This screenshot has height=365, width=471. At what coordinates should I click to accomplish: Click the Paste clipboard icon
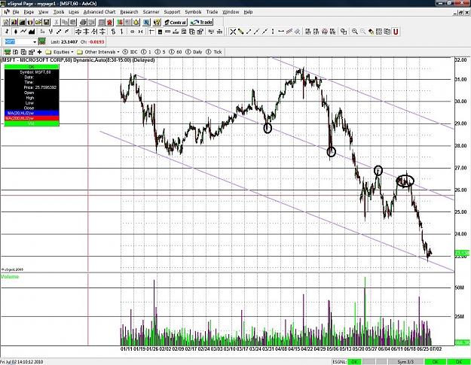tap(72, 22)
